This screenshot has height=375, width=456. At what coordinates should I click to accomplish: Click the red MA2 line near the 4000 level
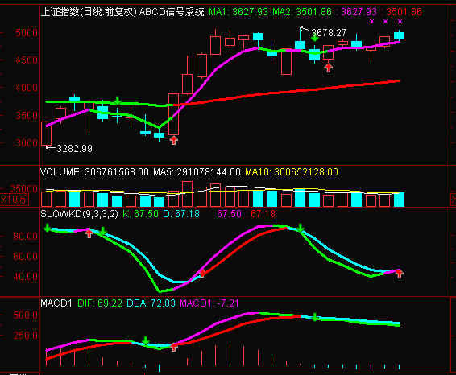point(291,91)
